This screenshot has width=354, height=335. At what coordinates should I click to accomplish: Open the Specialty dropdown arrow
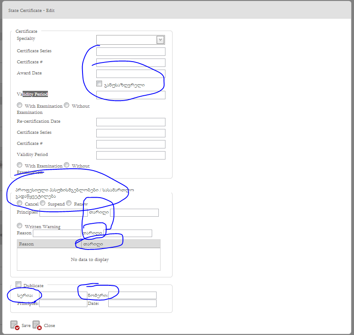point(160,40)
